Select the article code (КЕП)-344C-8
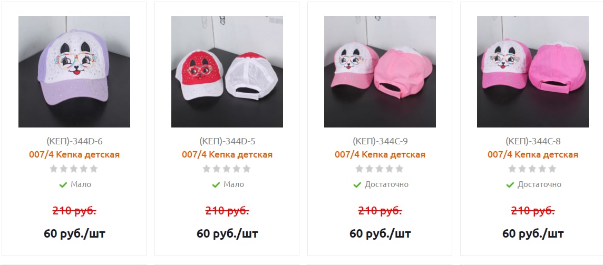This screenshot has width=603, height=265. (532, 141)
